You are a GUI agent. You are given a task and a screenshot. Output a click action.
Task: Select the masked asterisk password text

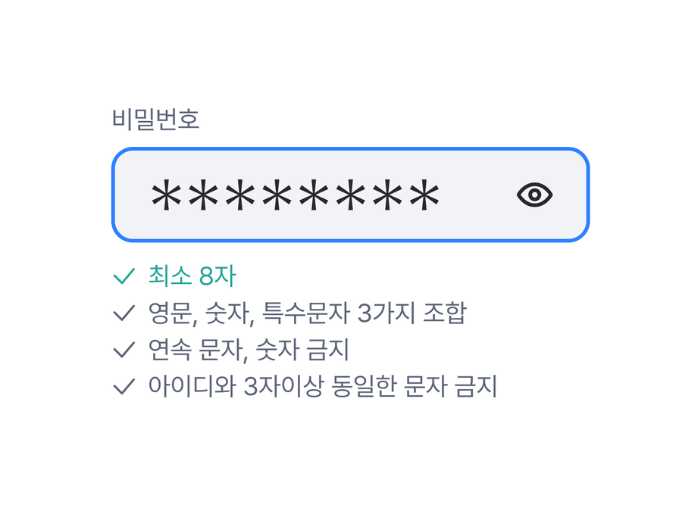[x=296, y=195]
